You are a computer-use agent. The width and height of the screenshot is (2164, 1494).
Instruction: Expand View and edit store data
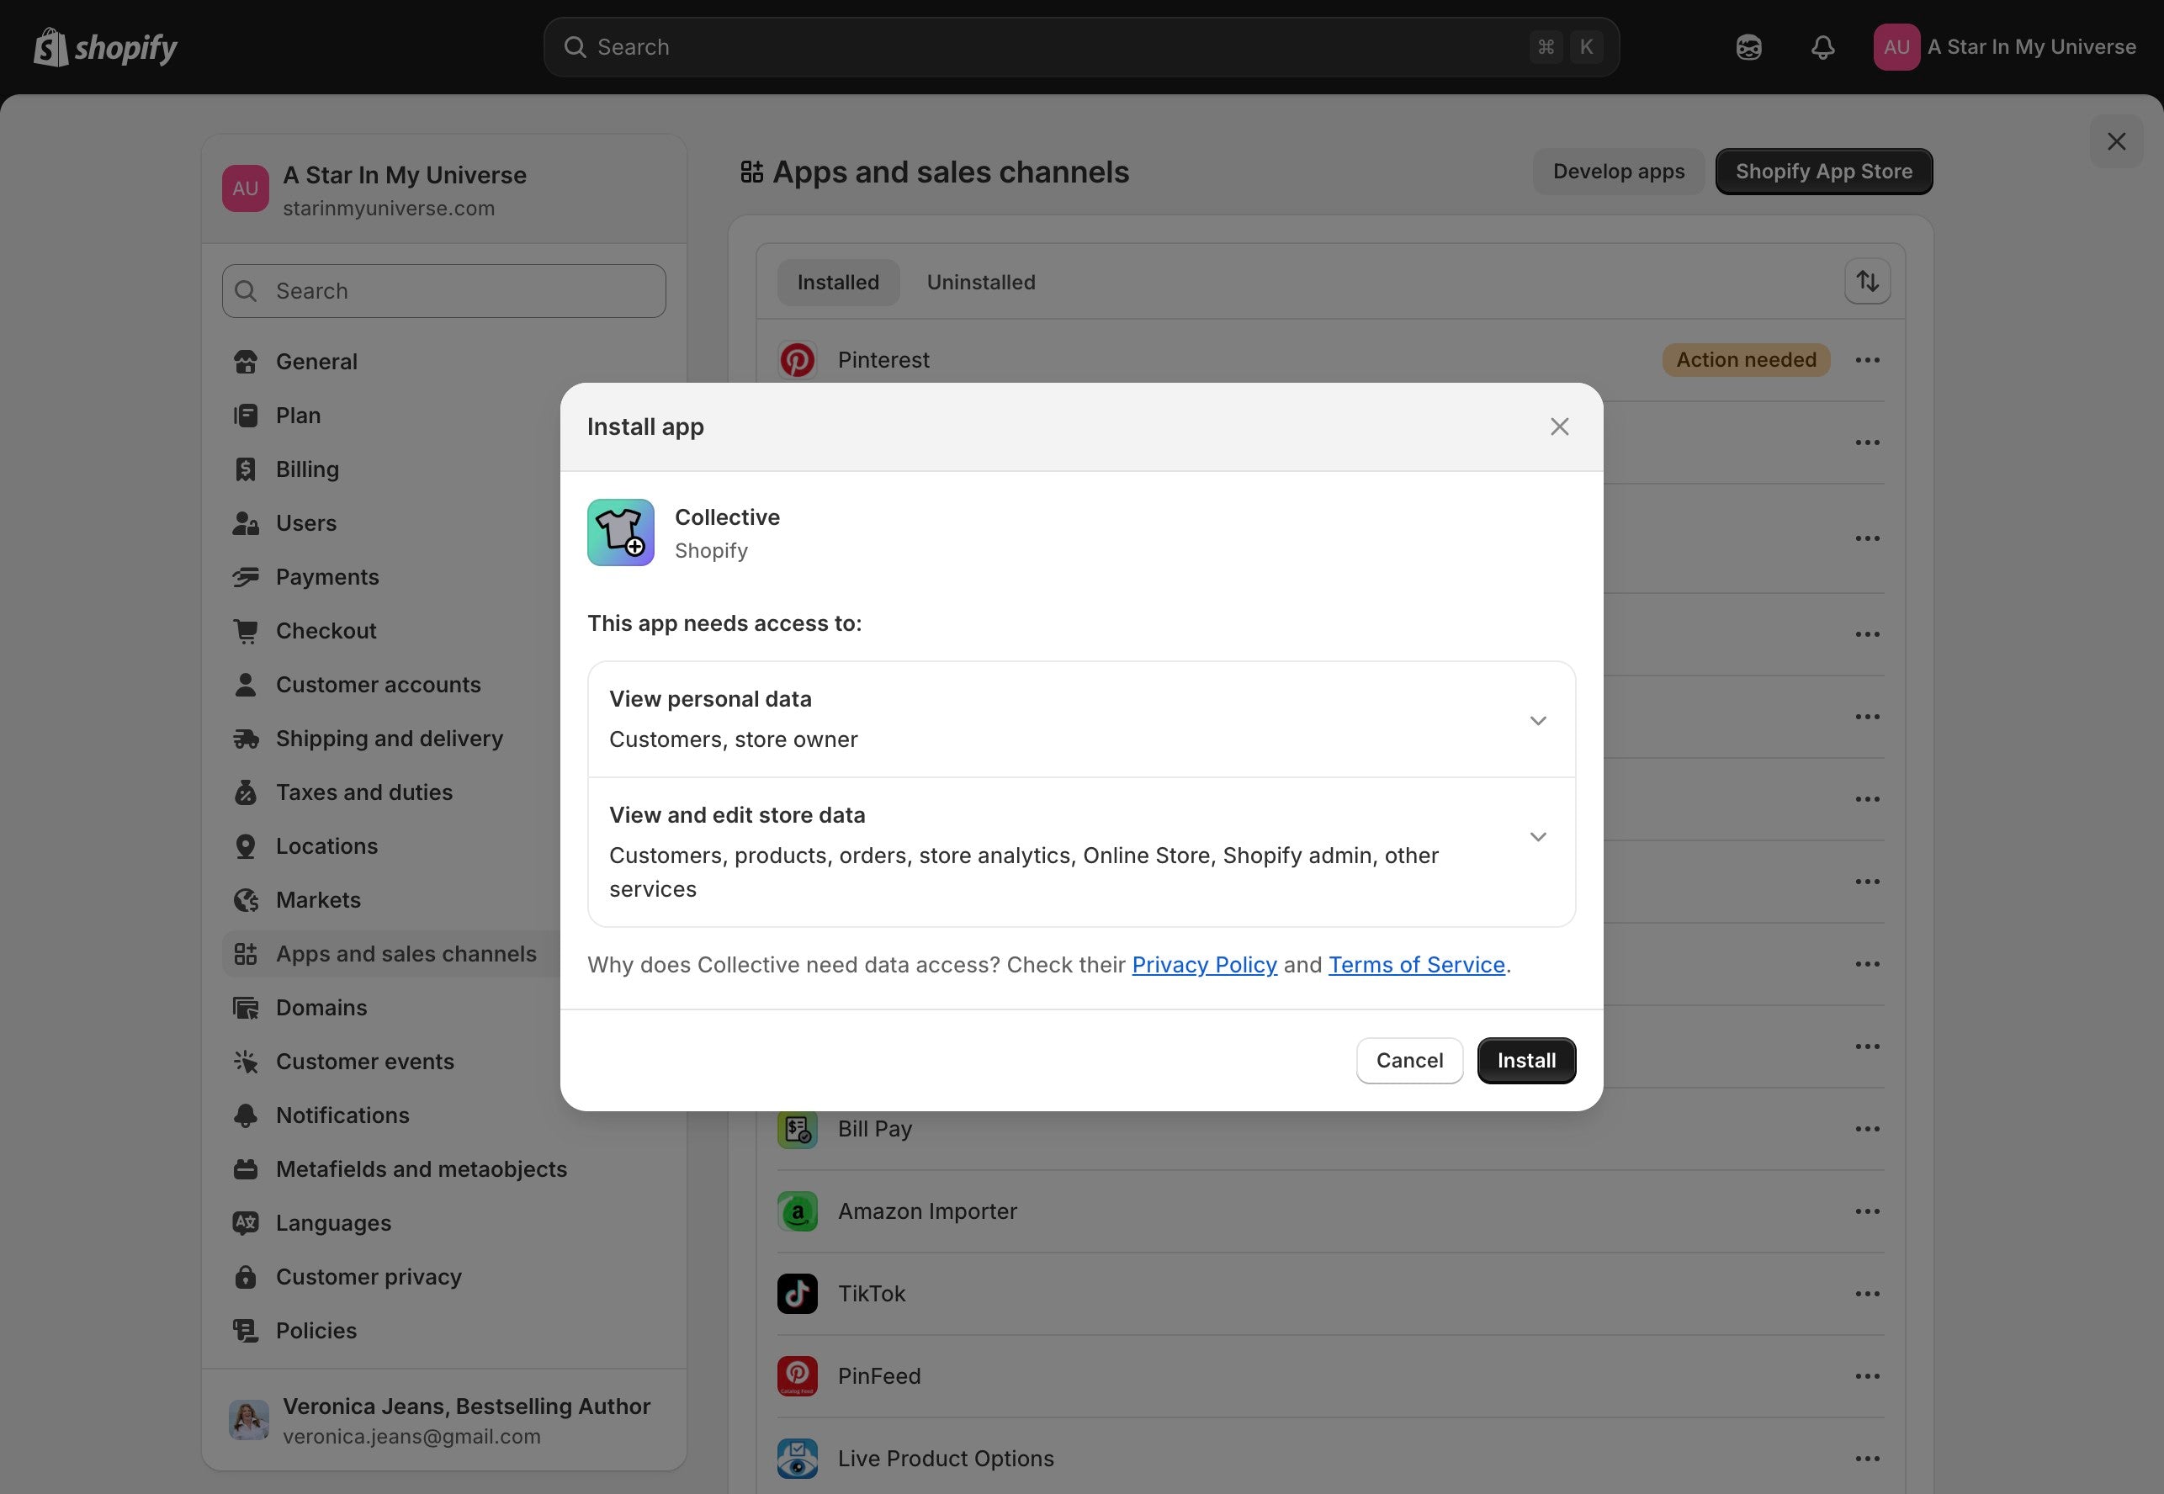coord(1537,836)
